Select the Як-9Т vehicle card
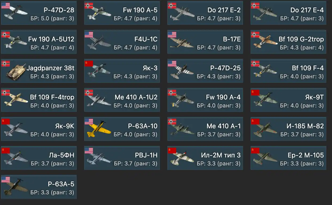 [x=288, y=100]
